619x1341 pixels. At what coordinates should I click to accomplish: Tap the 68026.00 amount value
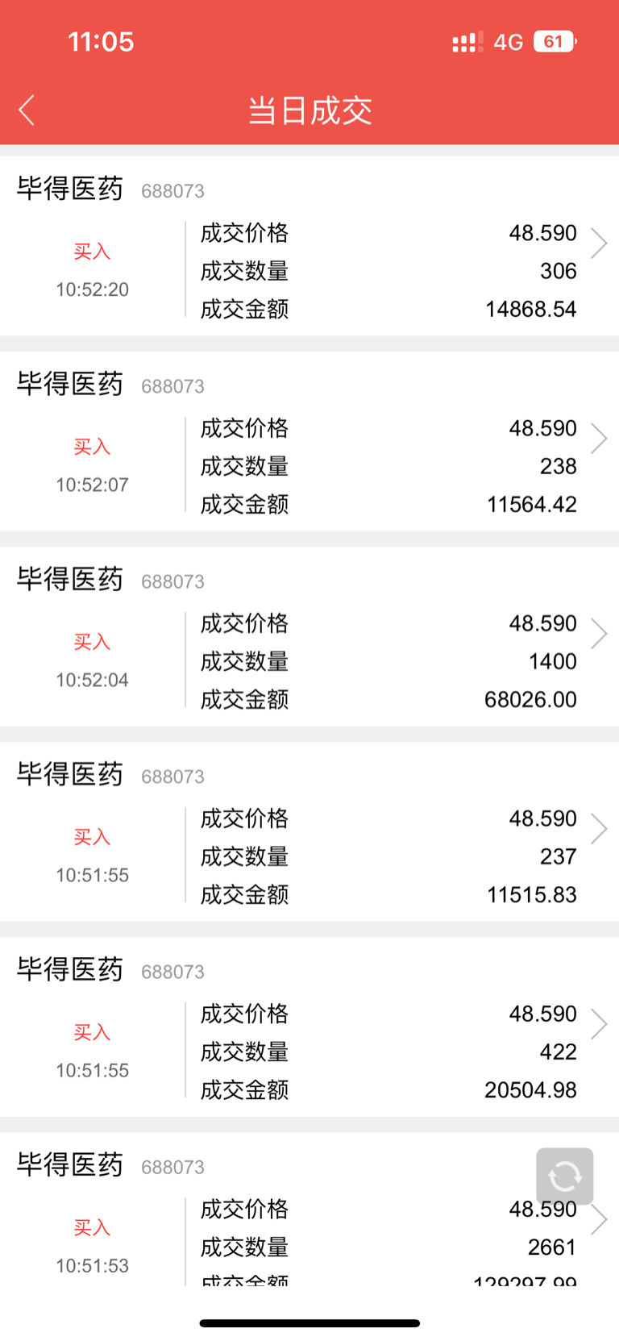(530, 699)
